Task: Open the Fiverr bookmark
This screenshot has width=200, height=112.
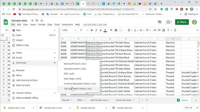Action: click(x=87, y=14)
